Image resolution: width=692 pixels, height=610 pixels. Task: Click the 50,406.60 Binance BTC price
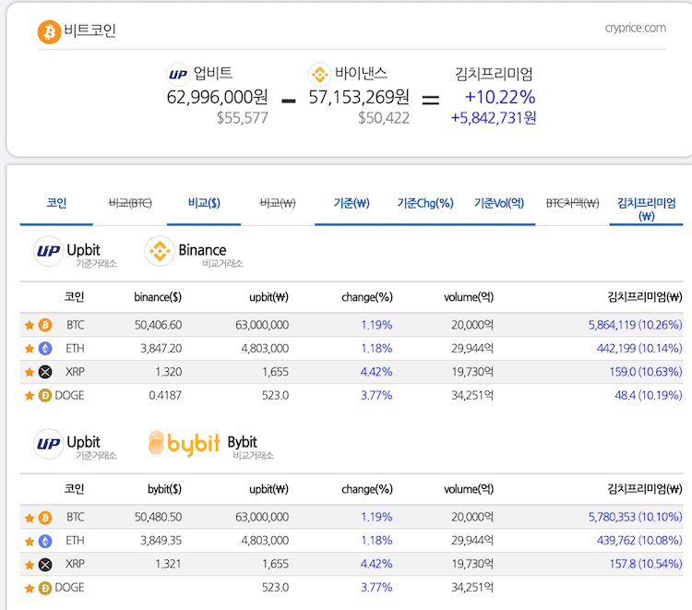158,325
